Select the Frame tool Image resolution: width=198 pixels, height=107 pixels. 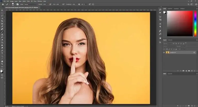(2, 24)
